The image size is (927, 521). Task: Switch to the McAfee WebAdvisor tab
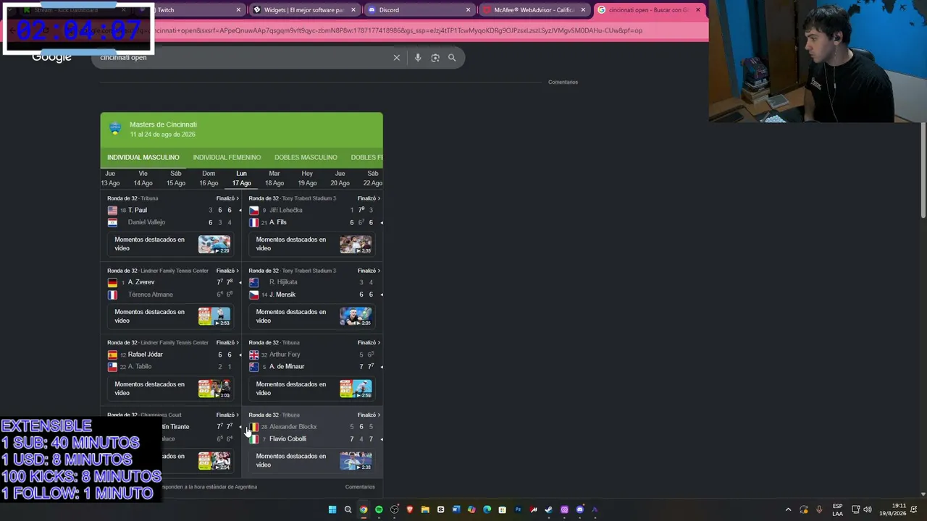(x=534, y=10)
